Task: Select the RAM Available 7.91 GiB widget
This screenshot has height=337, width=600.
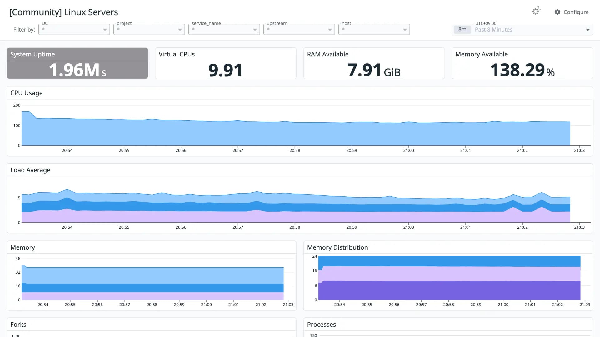Action: 374,63
